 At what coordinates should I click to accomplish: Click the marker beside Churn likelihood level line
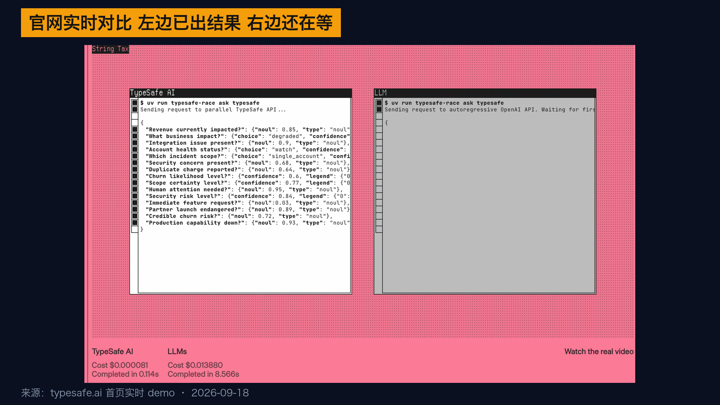coord(135,176)
